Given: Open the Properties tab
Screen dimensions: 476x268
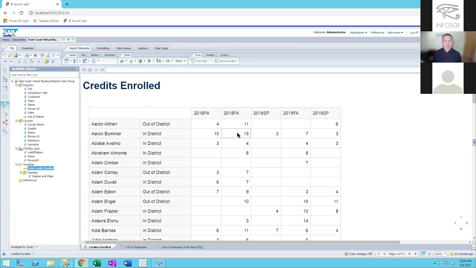Looking at the screenshot, I should 28,48.
